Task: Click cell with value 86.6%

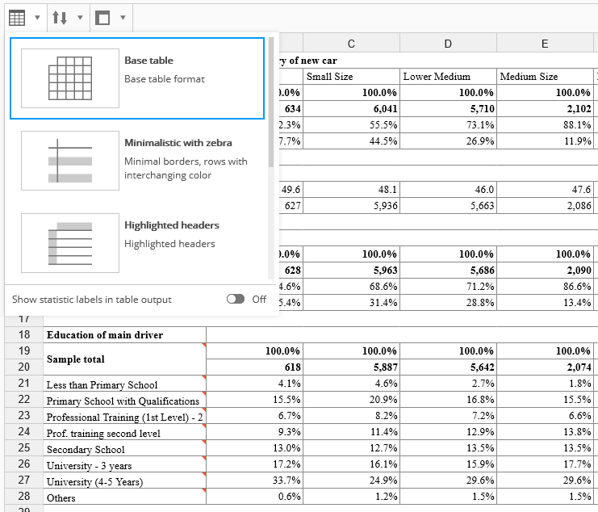Action: 545,286
